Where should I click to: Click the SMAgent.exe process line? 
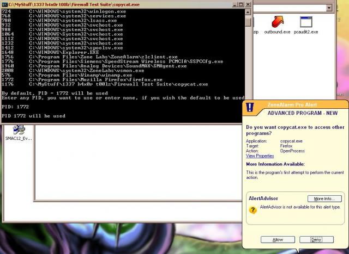[94, 66]
